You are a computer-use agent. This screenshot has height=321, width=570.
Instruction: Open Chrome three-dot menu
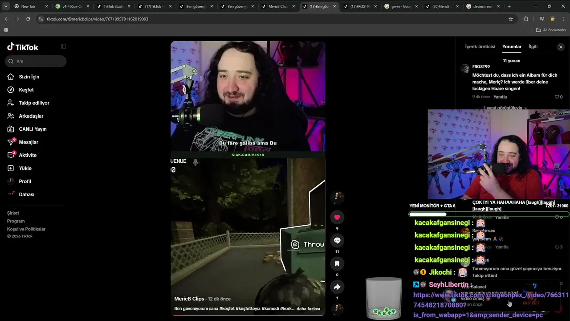[x=564, y=19]
